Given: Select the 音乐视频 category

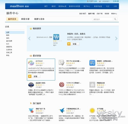Looking at the screenshot, I should click(x=9, y=41).
